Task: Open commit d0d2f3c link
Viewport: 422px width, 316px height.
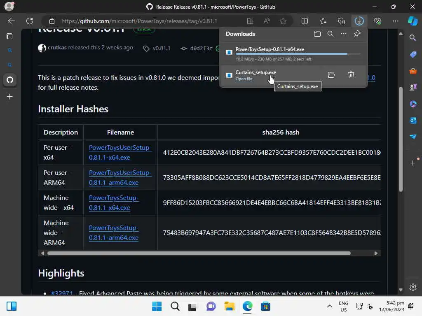Action: click(201, 49)
